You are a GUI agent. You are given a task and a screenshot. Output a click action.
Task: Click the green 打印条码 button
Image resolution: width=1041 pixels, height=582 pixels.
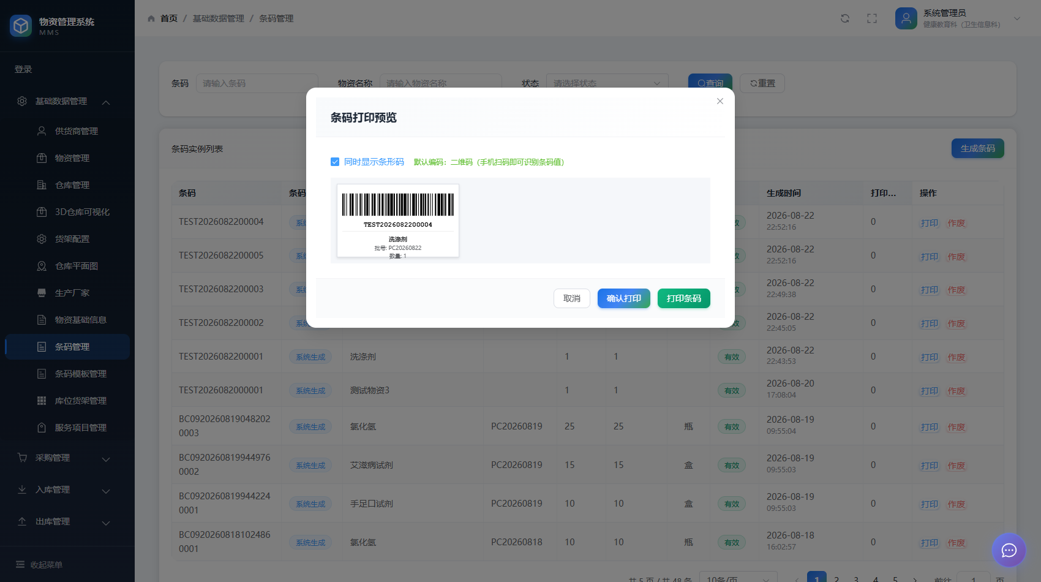pos(684,298)
